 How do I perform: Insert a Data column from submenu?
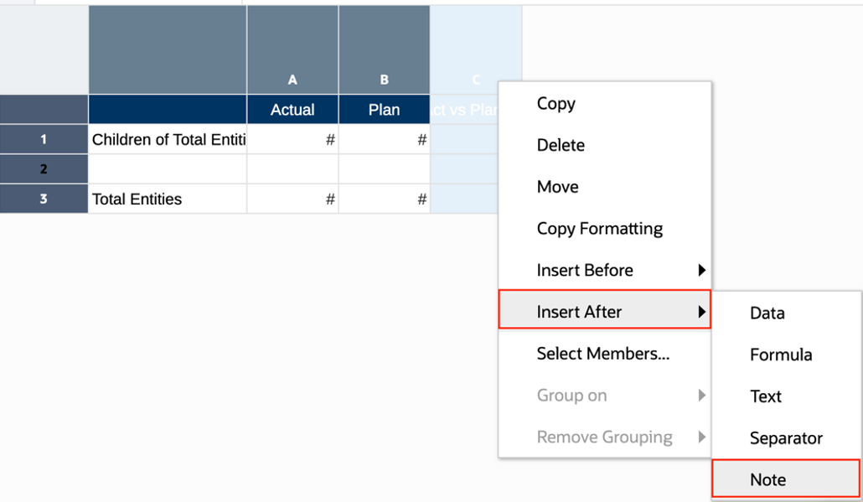click(767, 313)
